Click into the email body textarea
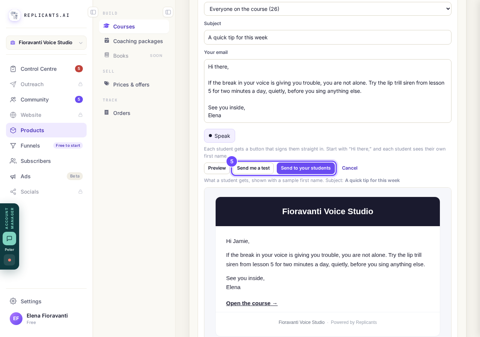The height and width of the screenshot is (337, 480). pyautogui.click(x=328, y=91)
